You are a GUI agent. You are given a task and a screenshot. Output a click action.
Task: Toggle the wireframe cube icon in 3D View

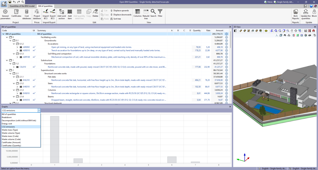click(281, 35)
